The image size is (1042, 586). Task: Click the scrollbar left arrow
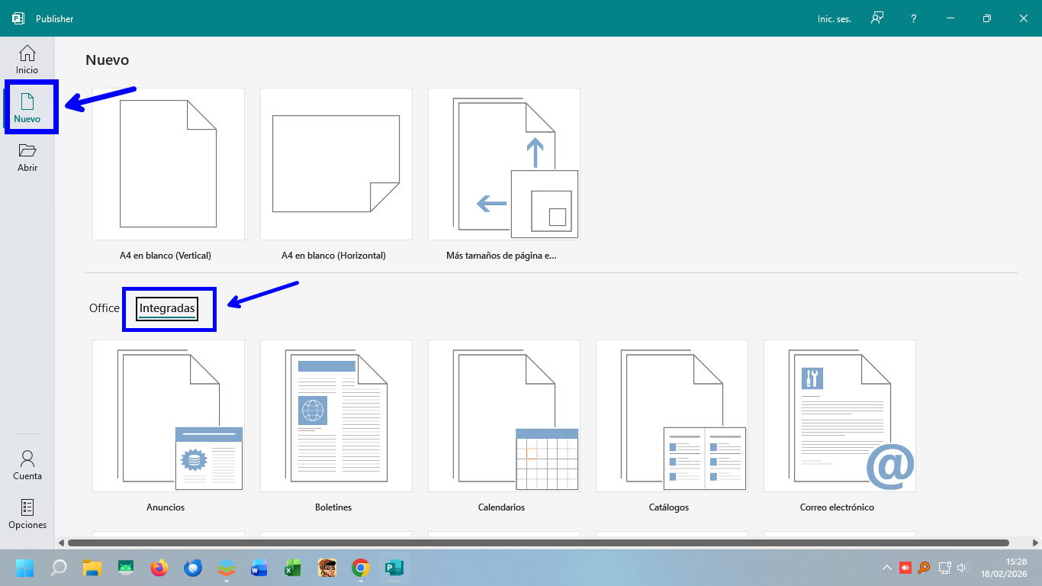click(x=61, y=543)
